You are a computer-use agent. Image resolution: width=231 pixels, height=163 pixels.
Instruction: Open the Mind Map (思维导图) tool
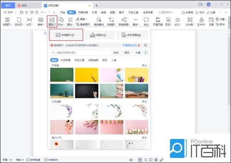coord(124,22)
